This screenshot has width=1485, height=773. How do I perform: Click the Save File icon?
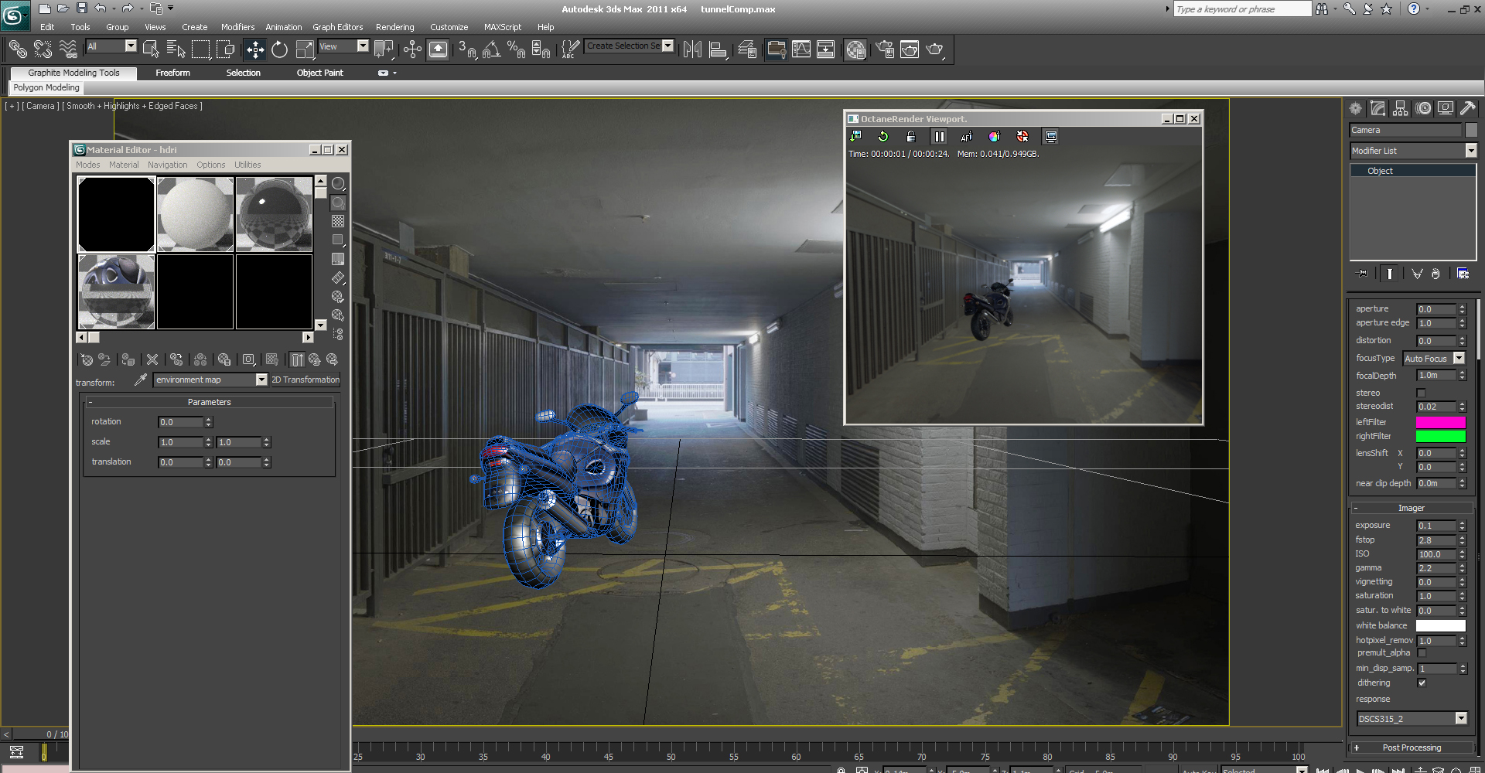[x=82, y=9]
